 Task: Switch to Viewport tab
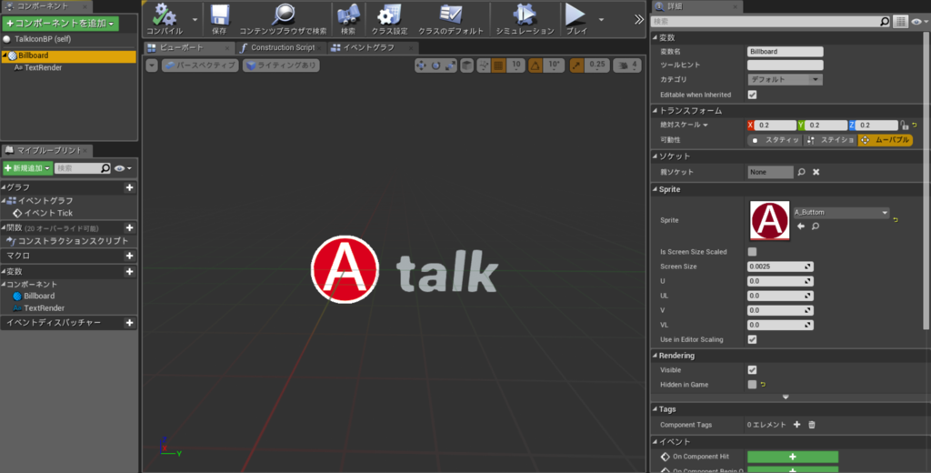coord(189,47)
